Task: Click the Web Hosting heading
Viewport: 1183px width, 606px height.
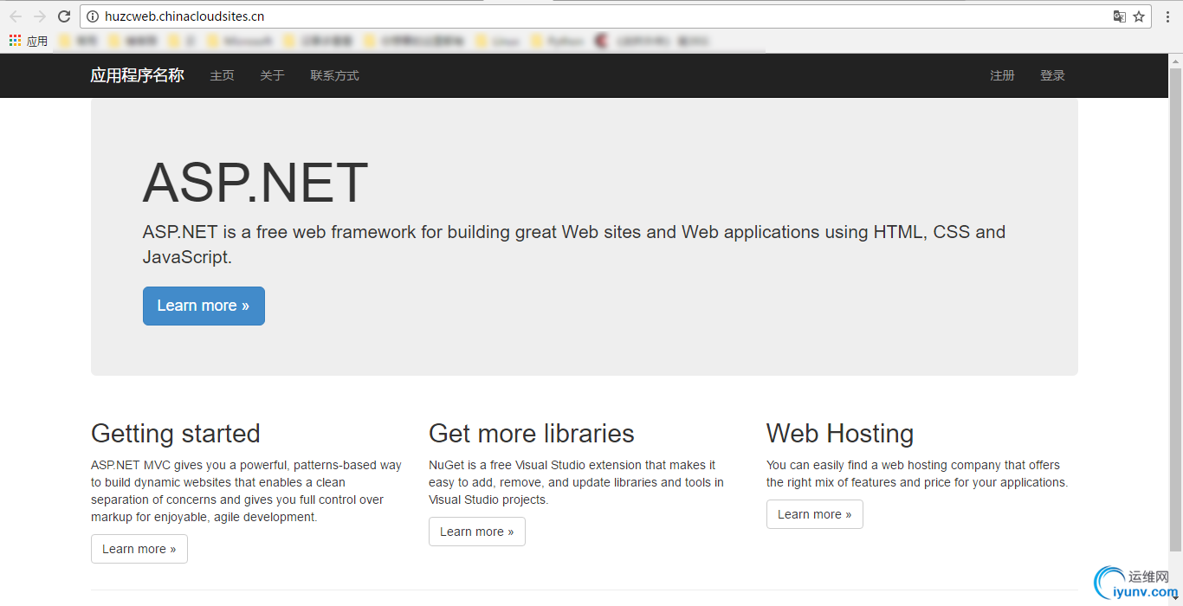Action: 840,433
